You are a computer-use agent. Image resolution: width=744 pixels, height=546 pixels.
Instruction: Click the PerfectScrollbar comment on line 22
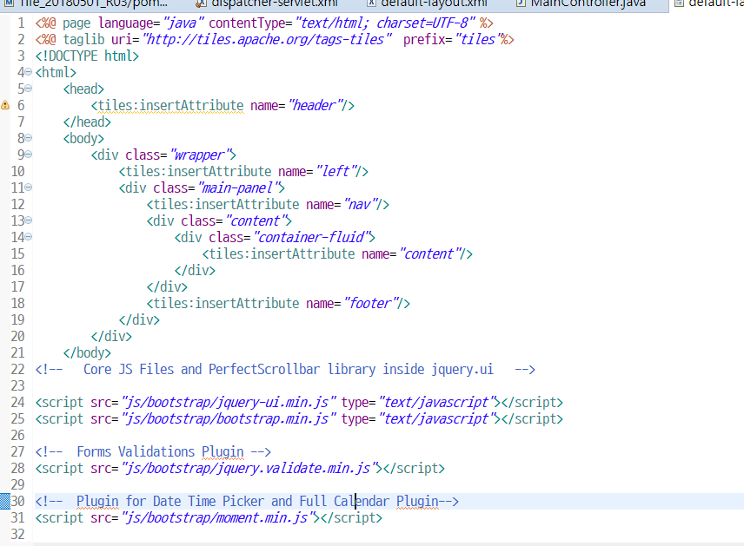click(x=285, y=369)
